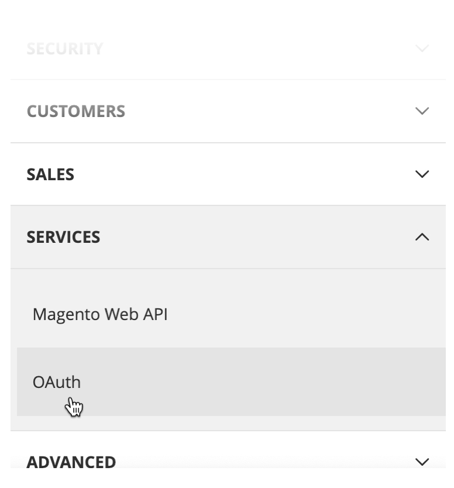Click the Sales down-chevron icon
This screenshot has width=454, height=488.
click(x=422, y=174)
